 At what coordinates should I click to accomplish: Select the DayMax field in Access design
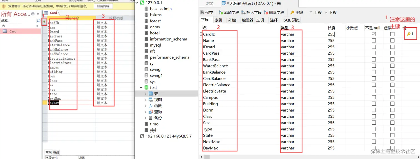click(x=53, y=103)
